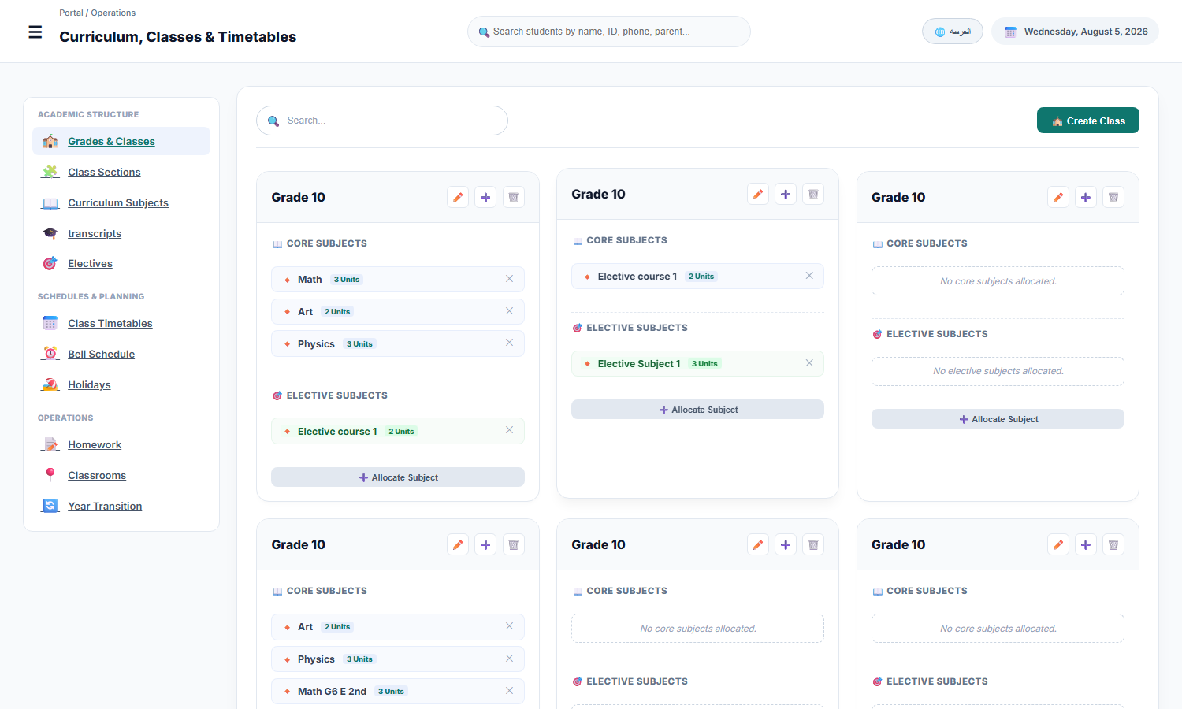The width and height of the screenshot is (1182, 709).
Task: Click the Curriculum Subjects book icon
Action: point(50,202)
